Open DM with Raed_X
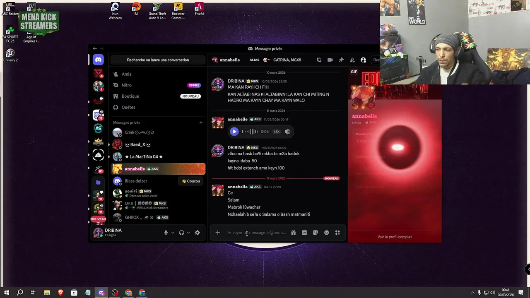This screenshot has width=530, height=298. tap(158, 144)
